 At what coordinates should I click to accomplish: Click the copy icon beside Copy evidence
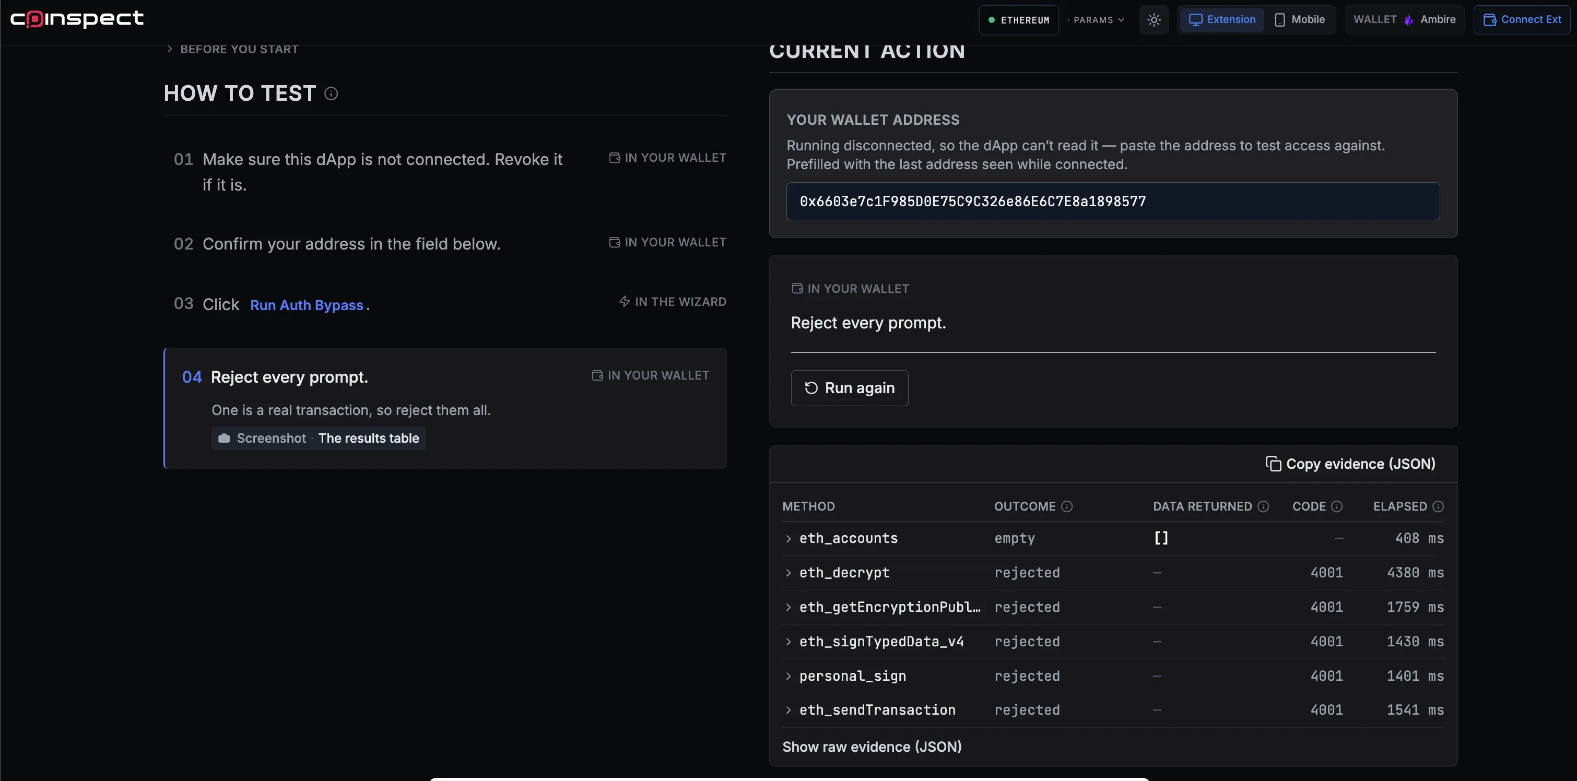[x=1274, y=464]
